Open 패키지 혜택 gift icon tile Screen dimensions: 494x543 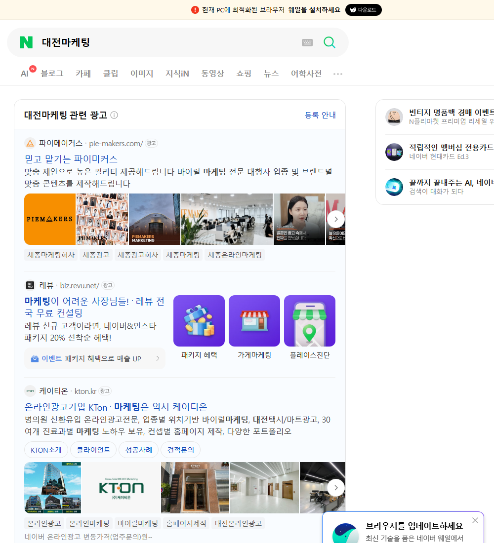click(x=199, y=321)
